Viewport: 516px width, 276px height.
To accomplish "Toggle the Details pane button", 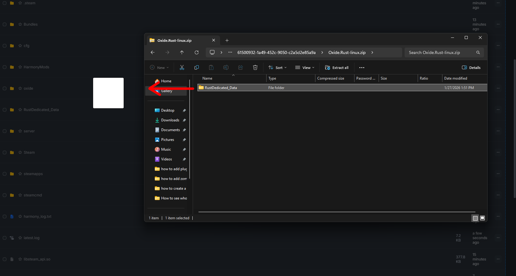I will (471, 68).
